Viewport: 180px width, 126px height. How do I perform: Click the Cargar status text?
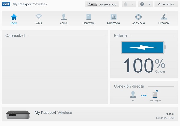pos(160,72)
